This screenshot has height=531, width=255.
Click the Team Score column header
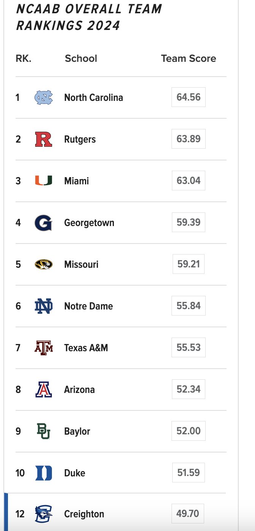(189, 58)
